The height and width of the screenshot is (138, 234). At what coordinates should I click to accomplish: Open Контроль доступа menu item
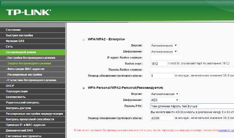[32, 108]
